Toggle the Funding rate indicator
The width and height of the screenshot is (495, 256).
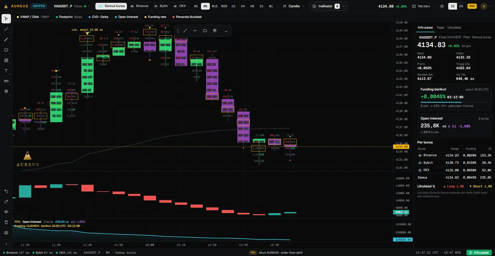coord(155,17)
